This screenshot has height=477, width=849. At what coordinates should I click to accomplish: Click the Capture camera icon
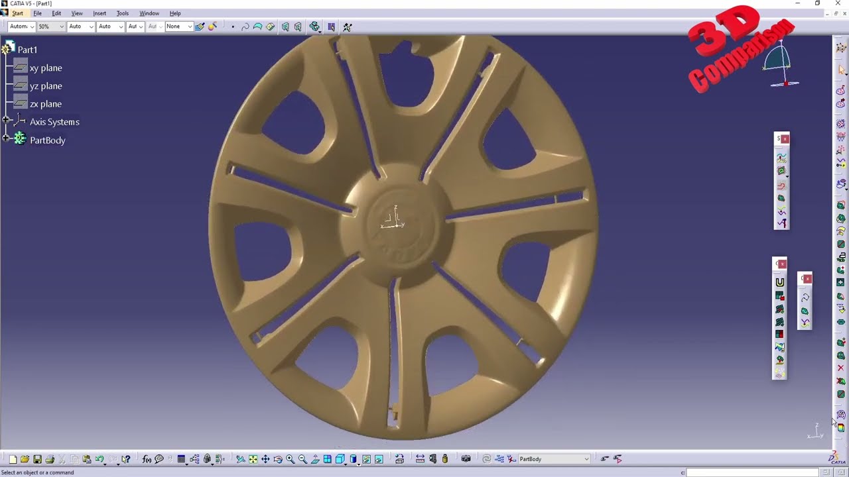point(466,459)
